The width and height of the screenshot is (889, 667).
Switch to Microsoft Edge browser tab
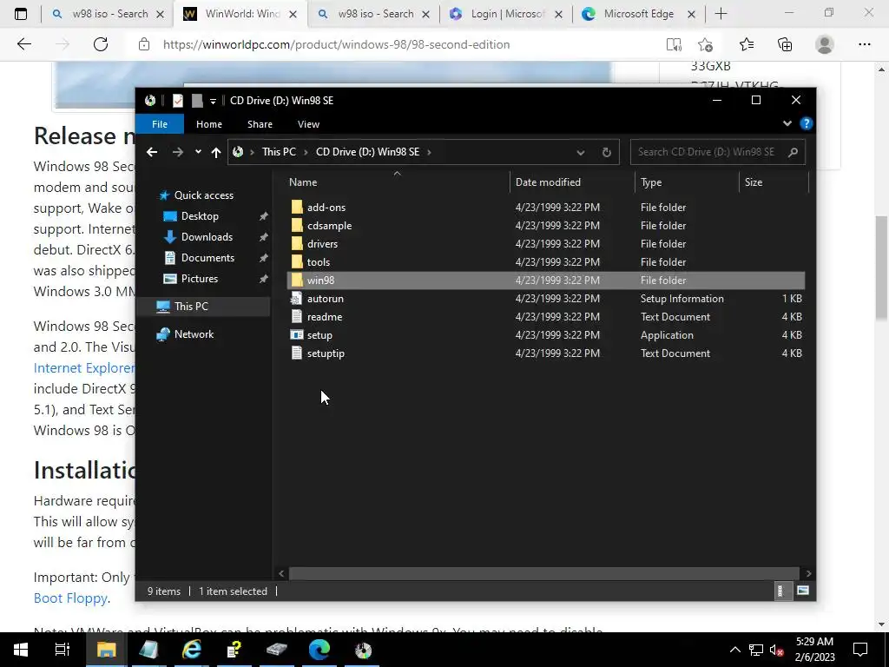638,14
